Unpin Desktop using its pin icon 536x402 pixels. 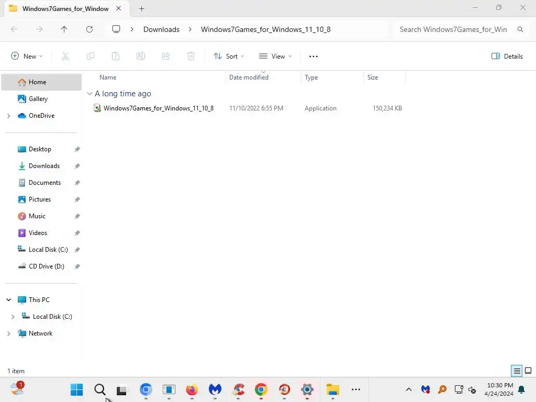[77, 149]
